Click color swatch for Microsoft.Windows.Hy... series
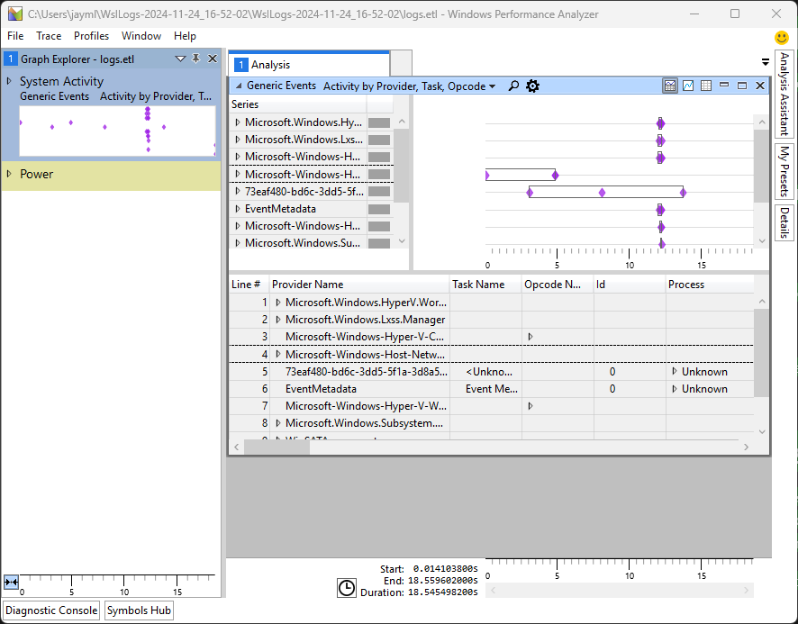The width and height of the screenshot is (798, 624). pyautogui.click(x=379, y=122)
